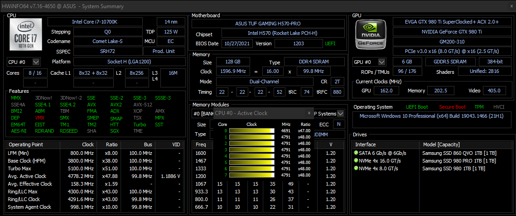516x216 pixels.
Task: Click the status icon for Samsung SSD 860 QVO
Action: click(x=356, y=153)
